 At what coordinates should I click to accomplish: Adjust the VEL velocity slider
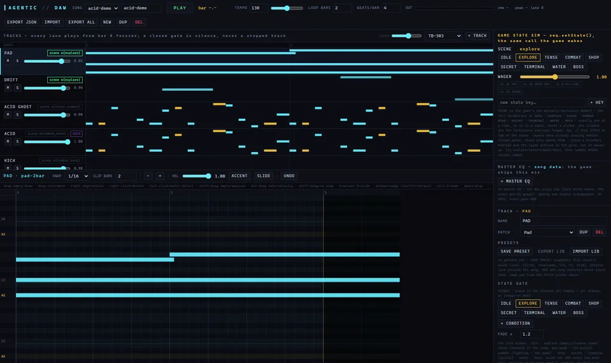[197, 176]
